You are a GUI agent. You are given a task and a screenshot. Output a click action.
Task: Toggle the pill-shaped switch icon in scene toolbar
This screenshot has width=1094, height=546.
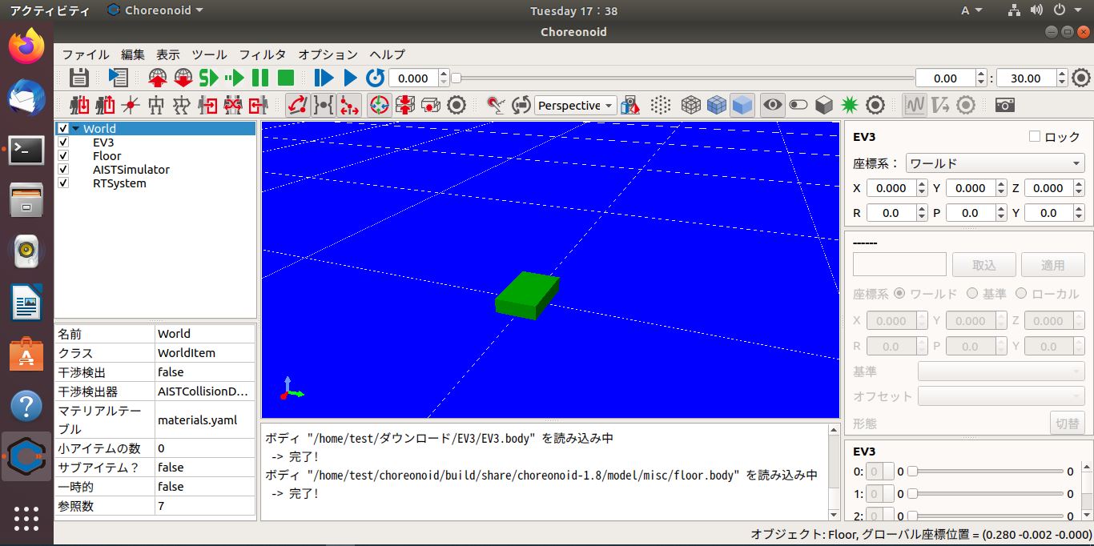798,105
